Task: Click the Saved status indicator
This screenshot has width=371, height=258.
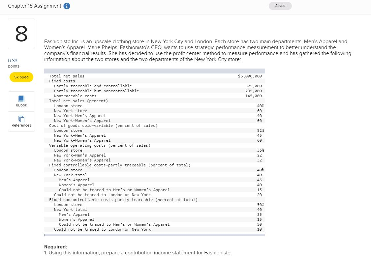Action: (x=280, y=6)
